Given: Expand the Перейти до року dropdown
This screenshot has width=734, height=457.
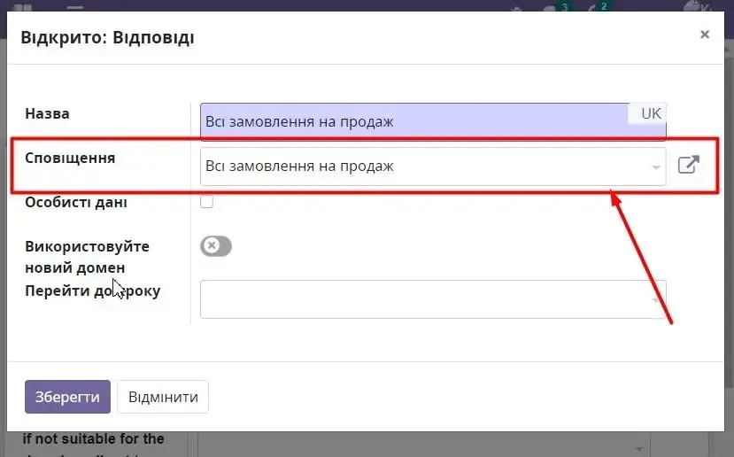Looking at the screenshot, I should (655, 299).
